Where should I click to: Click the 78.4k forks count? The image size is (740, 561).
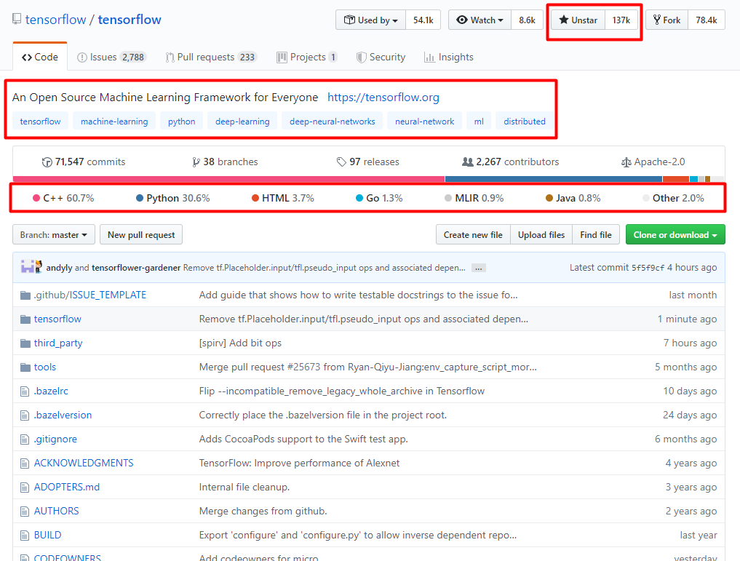pos(706,20)
